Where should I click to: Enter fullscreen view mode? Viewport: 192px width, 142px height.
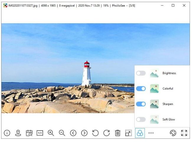pyautogui.click(x=184, y=133)
